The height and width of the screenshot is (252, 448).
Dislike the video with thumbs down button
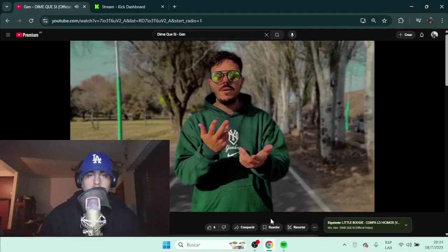224,227
